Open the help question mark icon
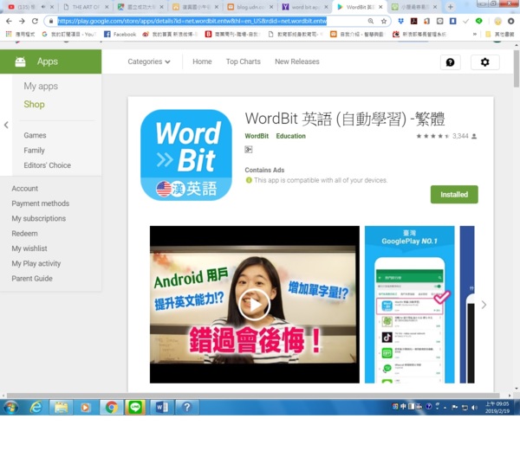The height and width of the screenshot is (451, 520). coord(450,62)
